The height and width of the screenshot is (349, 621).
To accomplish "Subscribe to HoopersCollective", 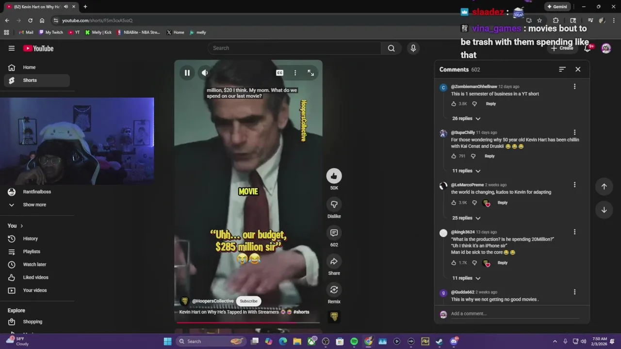I will pos(248,301).
